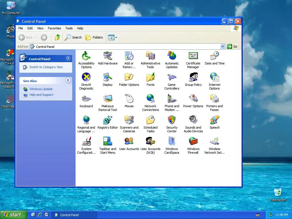This screenshot has height=219, width=292.
Task: Open Wireless Network Setup icon
Action: pyautogui.click(x=214, y=141)
